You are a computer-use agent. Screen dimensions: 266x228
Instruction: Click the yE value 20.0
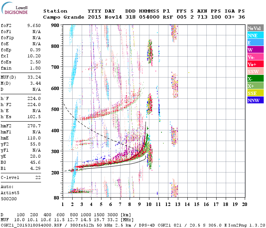coord(35,156)
